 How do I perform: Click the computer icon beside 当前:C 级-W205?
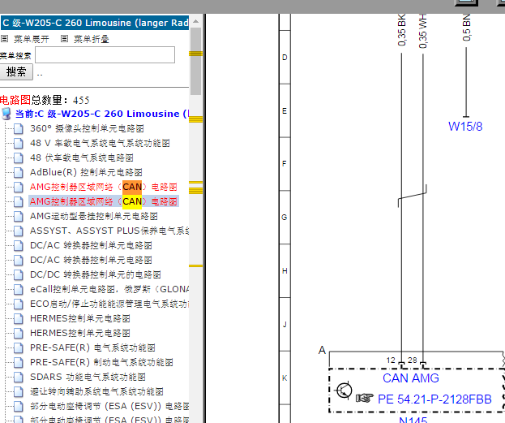point(6,114)
